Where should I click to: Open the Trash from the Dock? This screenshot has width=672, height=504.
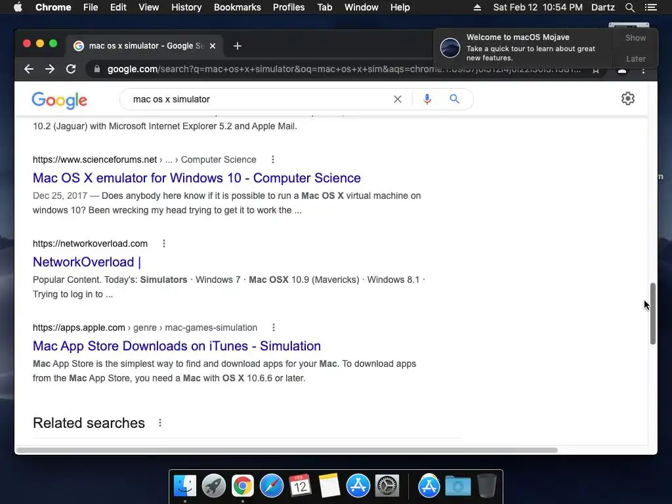click(x=486, y=486)
